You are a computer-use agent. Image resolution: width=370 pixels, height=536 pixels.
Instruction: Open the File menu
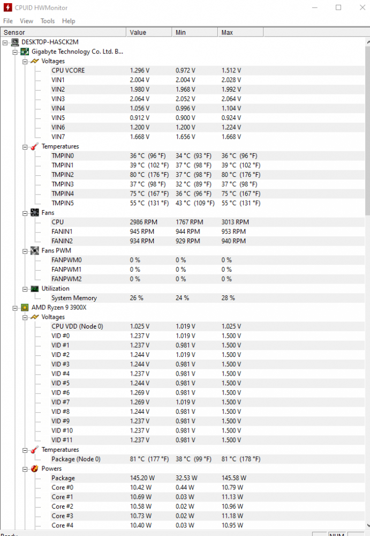click(8, 21)
